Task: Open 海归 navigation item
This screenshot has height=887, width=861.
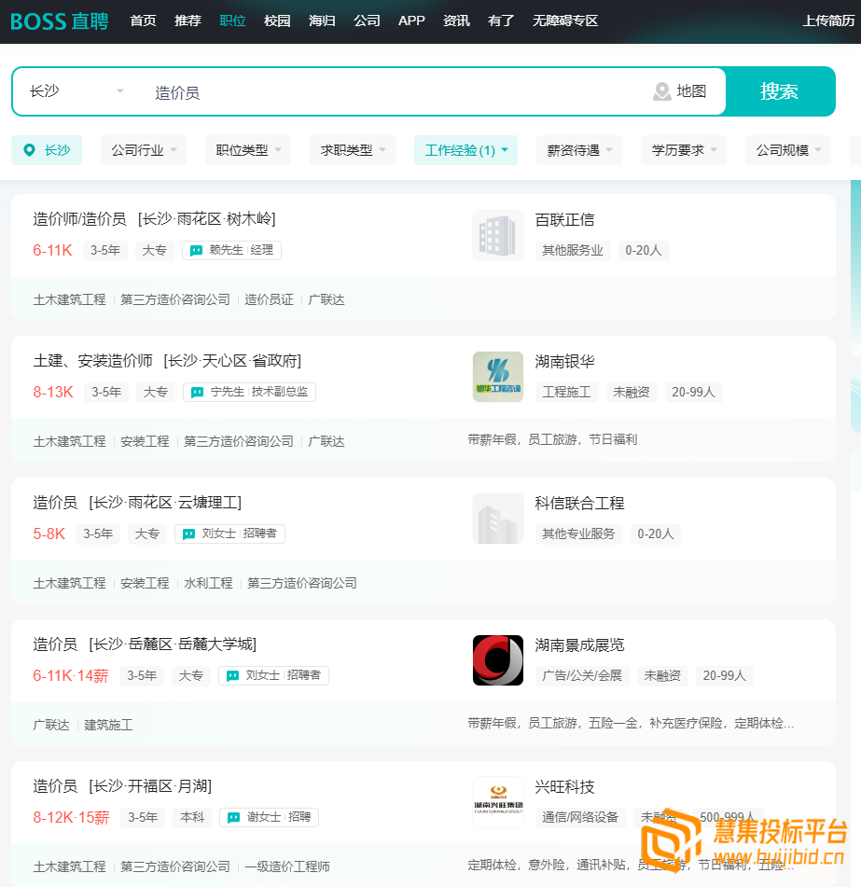Action: 322,21
